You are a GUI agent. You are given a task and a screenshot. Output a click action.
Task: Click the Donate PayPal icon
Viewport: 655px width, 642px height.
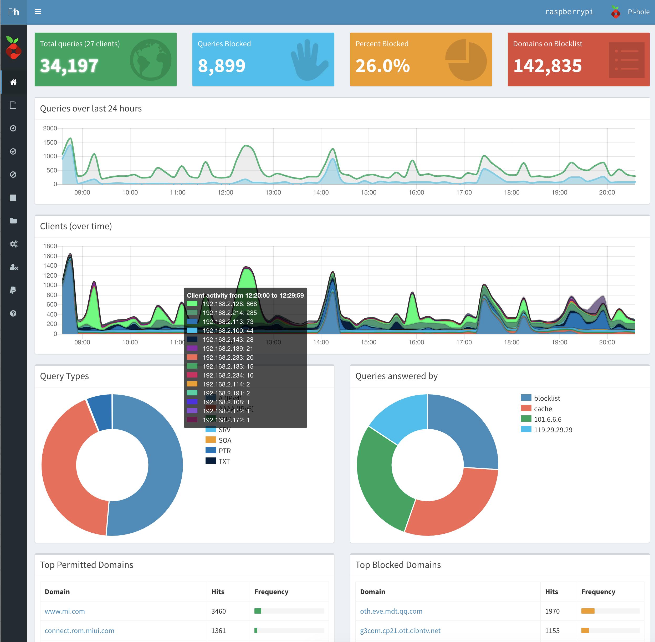tap(13, 290)
